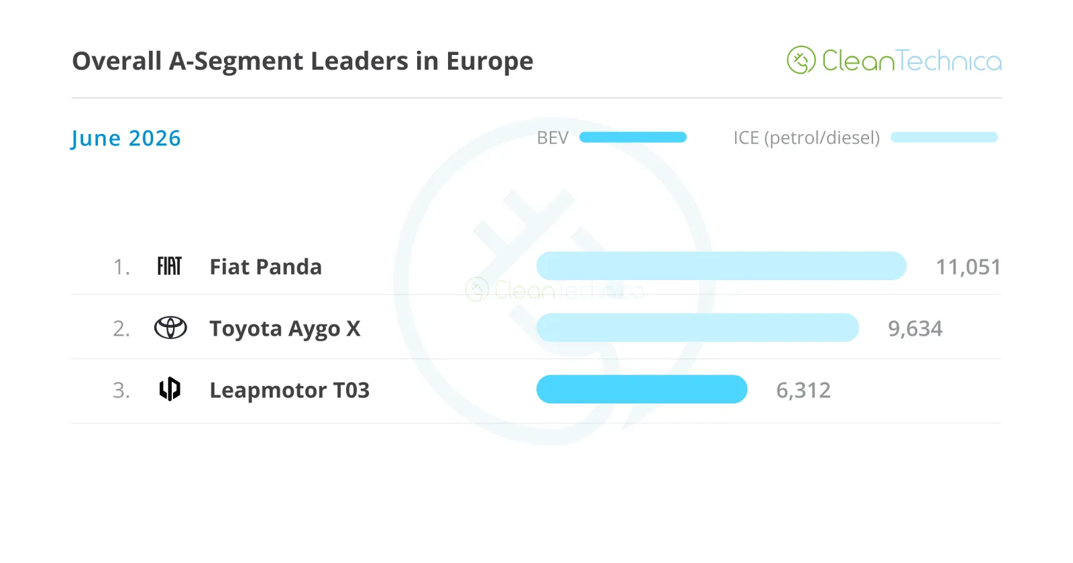Click the Fiat Panda sales bar
Viewport: 1073px width, 563px height.
(x=722, y=266)
